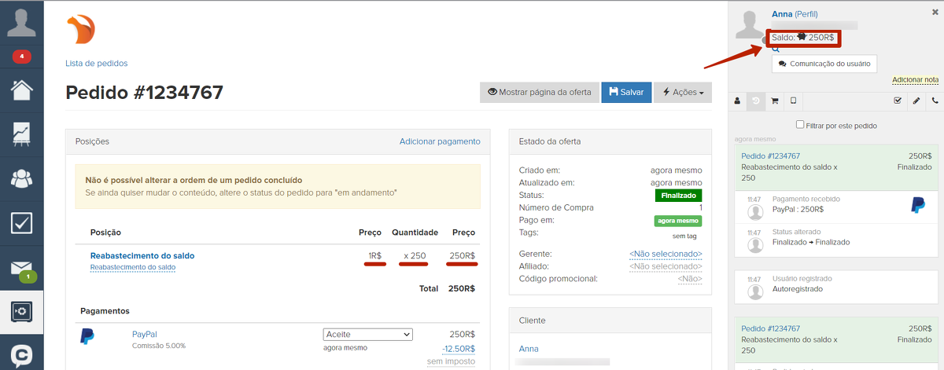Screen dimensions: 944x370
Task: Open the safe (sales) icon in sidebar
Action: 21,312
